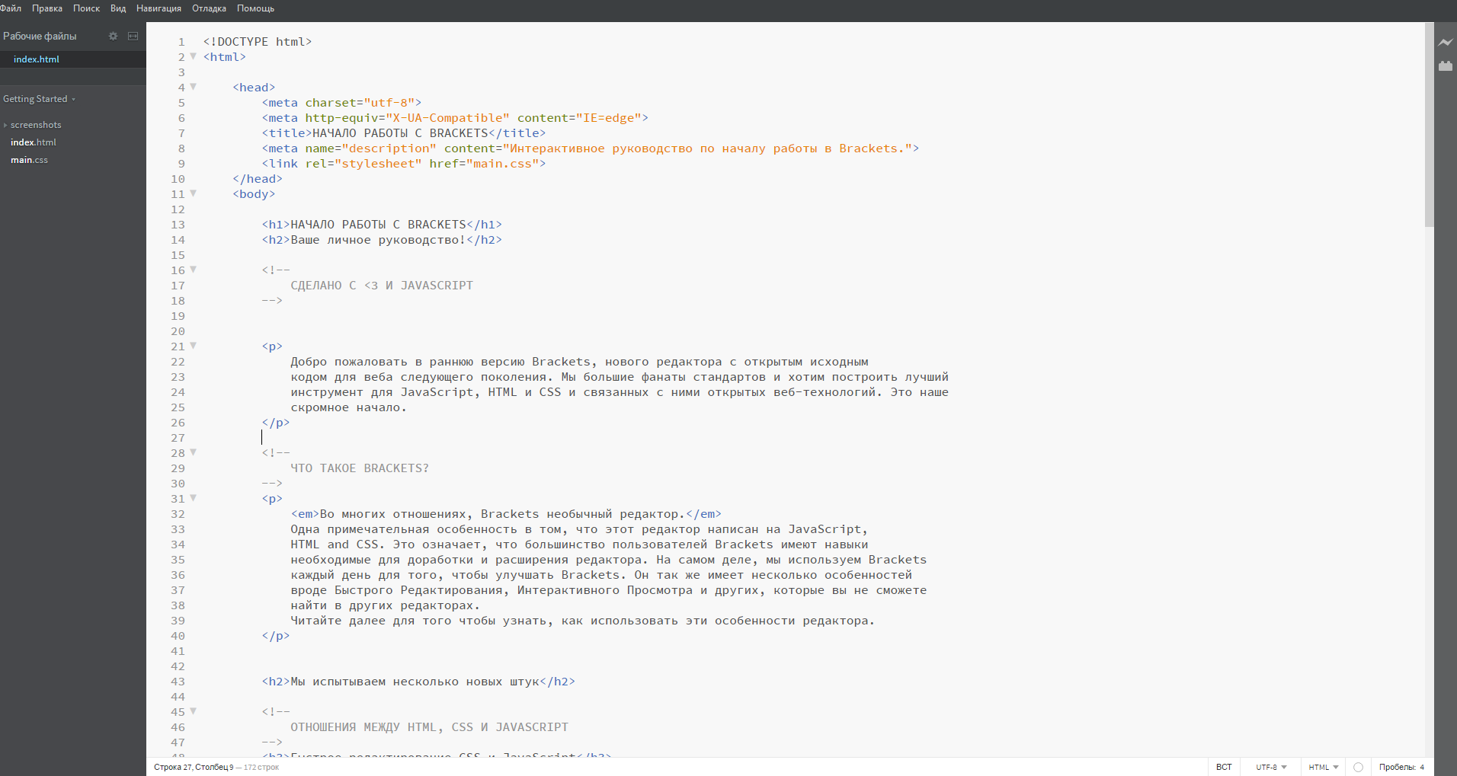
Task: Toggle the Пробелы indentation type label
Action: tap(1396, 767)
